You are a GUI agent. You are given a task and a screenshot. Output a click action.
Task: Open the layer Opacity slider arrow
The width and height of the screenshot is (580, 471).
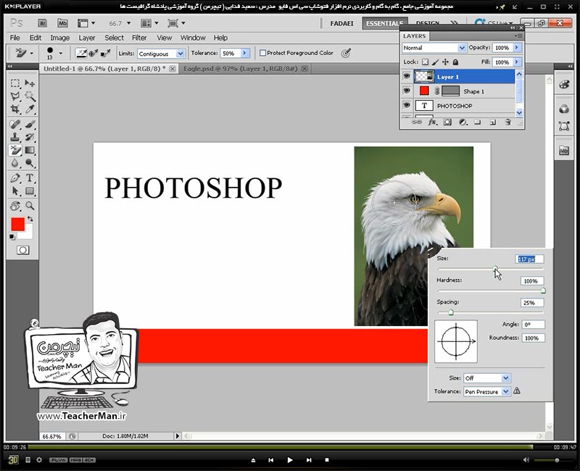[x=517, y=47]
